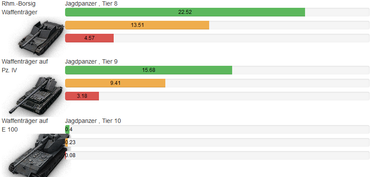Click the orange 0.23 bar for E 100

(66, 142)
